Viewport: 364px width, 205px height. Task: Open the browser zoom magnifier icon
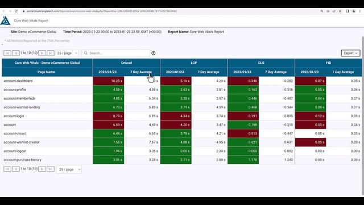point(322,11)
